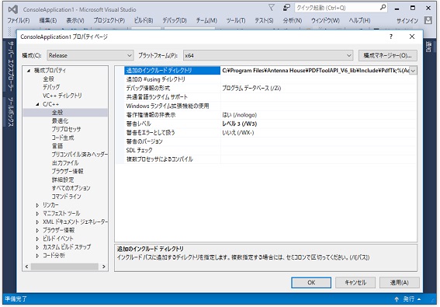Open the notifications filter flag icon
This screenshot has height=307, width=440.
coord(272,8)
